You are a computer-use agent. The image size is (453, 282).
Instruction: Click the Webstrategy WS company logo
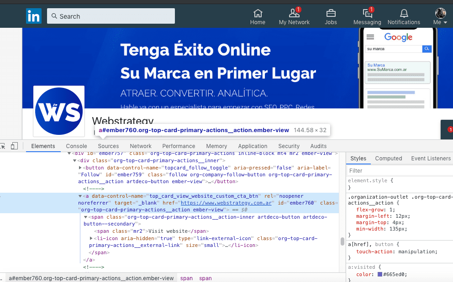[x=59, y=111]
